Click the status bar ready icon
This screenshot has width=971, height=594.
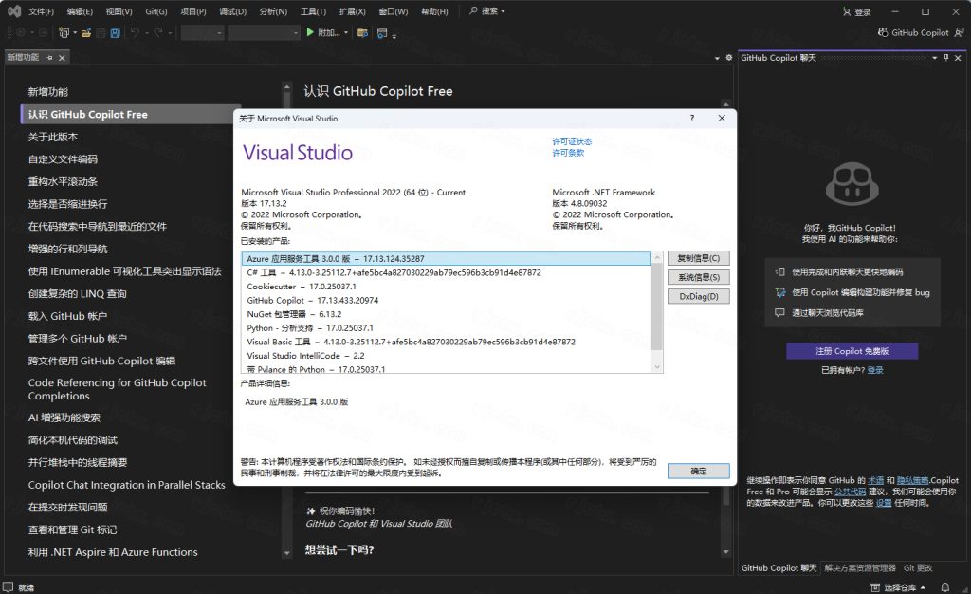tap(8, 586)
